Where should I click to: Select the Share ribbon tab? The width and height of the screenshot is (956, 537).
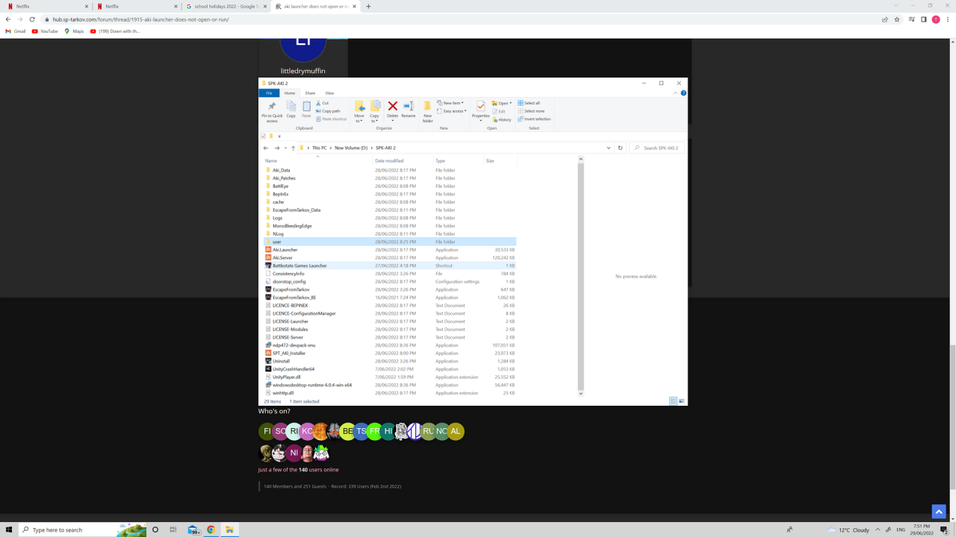pyautogui.click(x=310, y=93)
